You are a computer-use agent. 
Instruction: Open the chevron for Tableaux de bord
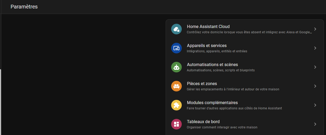tap(315, 124)
